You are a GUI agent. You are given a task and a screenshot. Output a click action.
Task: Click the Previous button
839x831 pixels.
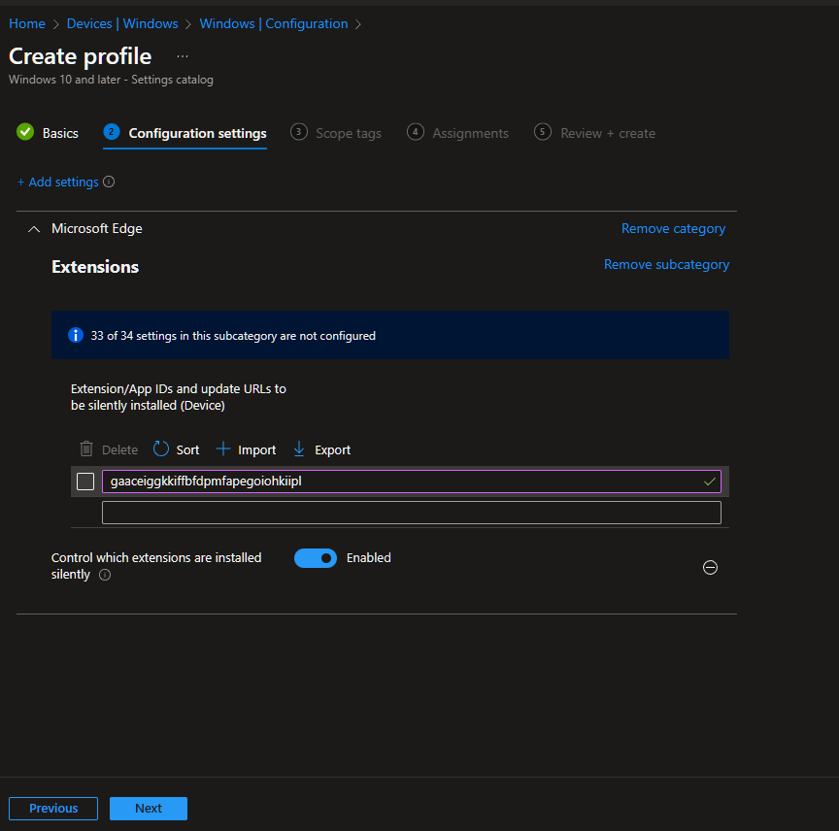(53, 808)
